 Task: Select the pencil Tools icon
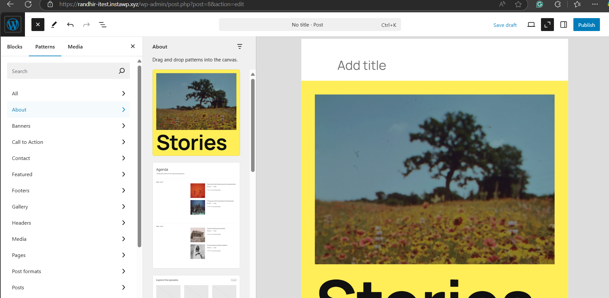tap(54, 25)
